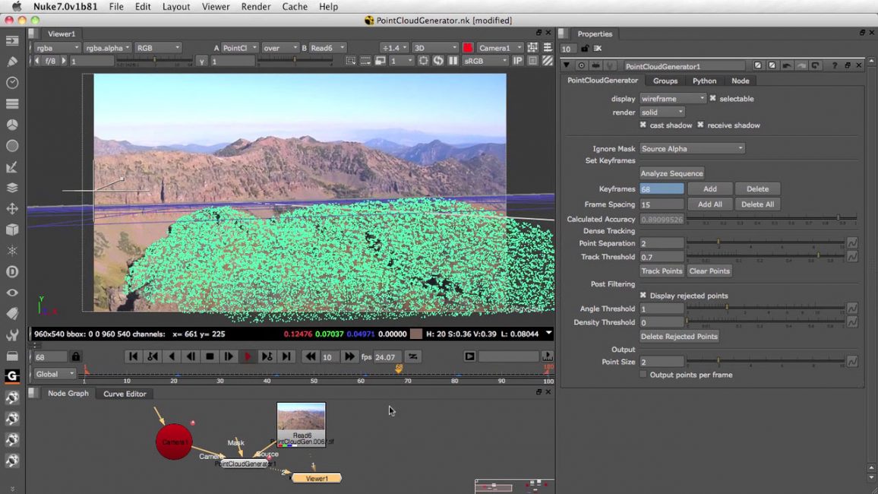Open the Layout menu
This screenshot has width=878, height=494.
175,7
